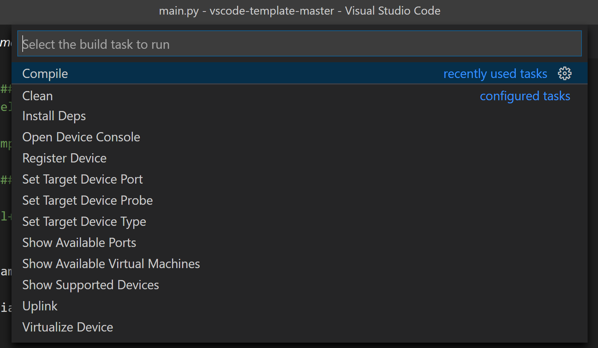Viewport: 598px width, 348px height.
Task: Run the Uplink task
Action: (x=300, y=306)
